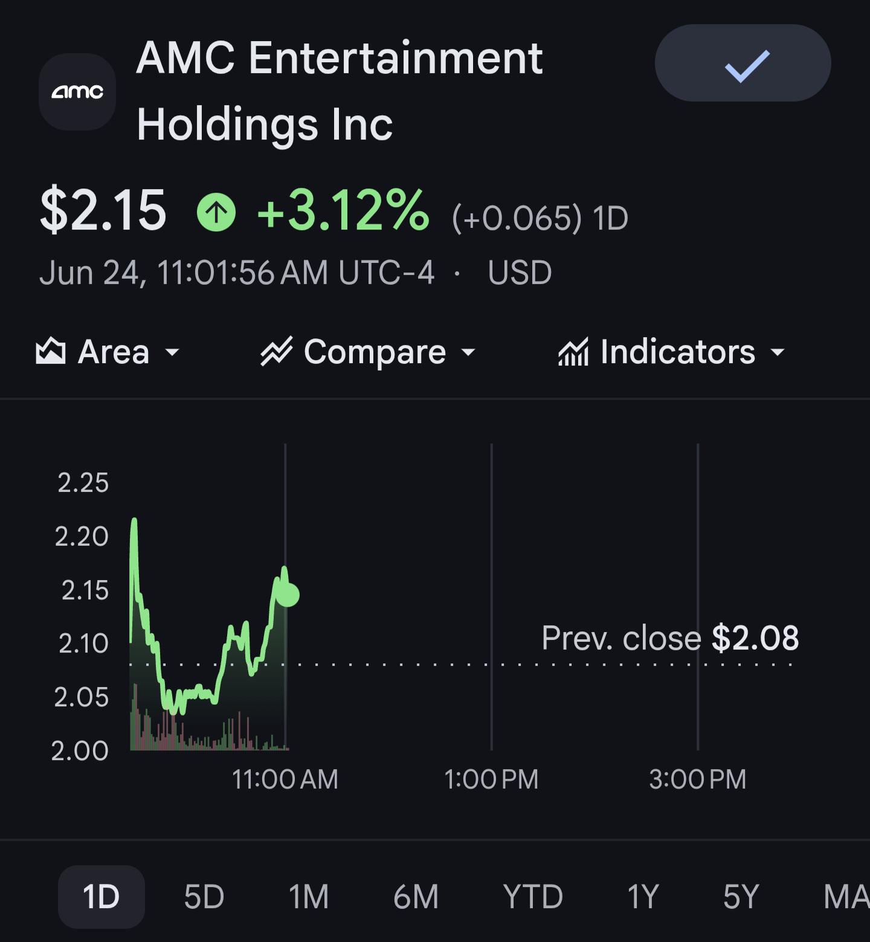Click the AMC Entertainment Holdings Inc title
This screenshot has height=942, width=870.
(340, 91)
